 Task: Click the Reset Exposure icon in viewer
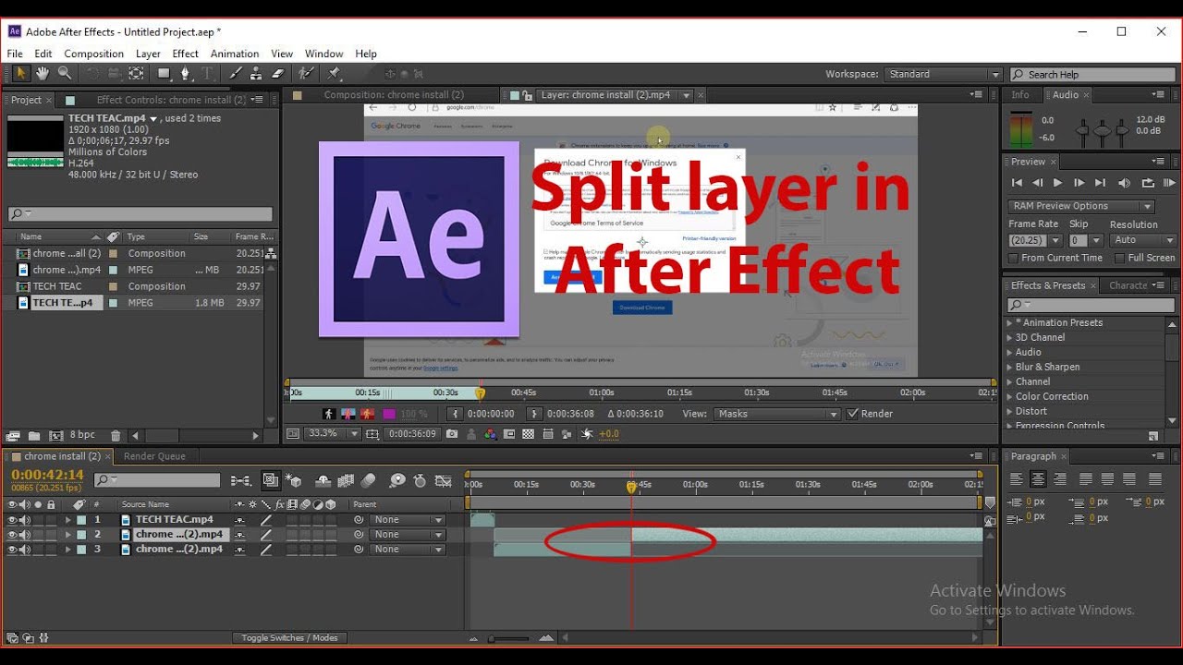tap(586, 433)
